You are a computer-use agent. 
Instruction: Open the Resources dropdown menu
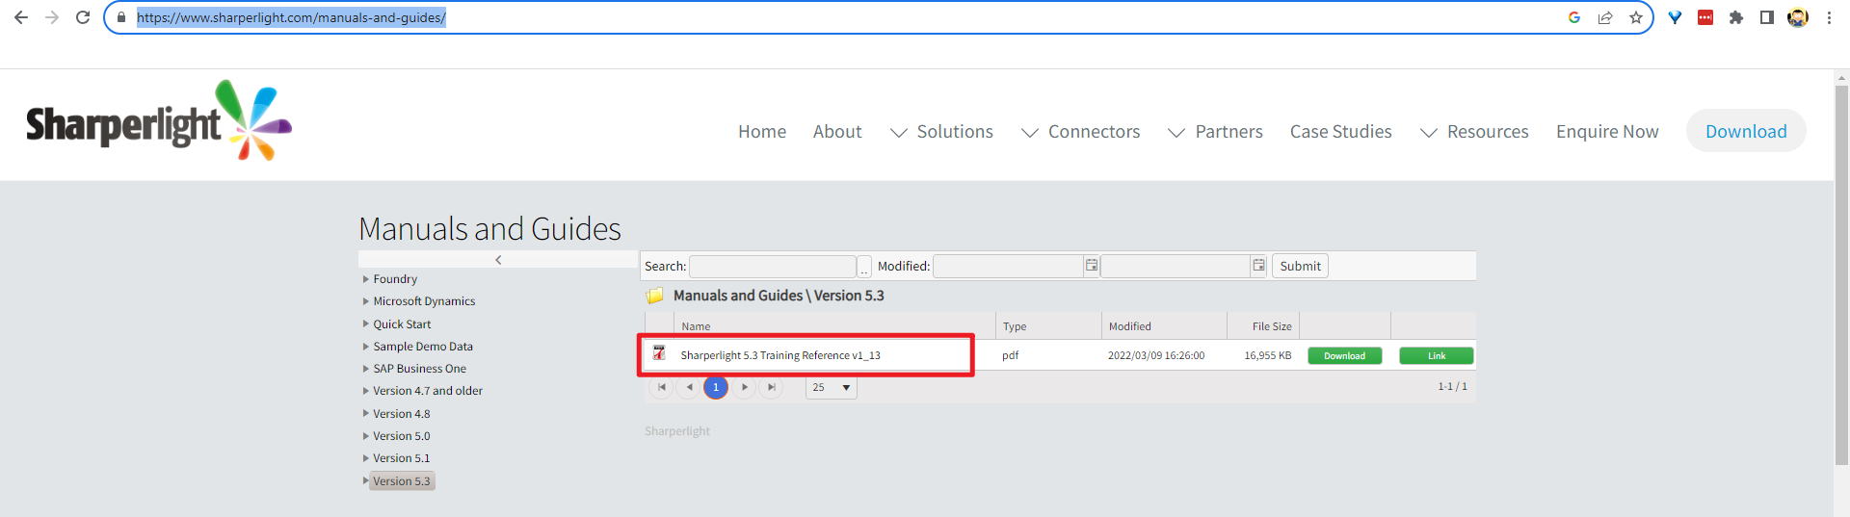pyautogui.click(x=1474, y=132)
